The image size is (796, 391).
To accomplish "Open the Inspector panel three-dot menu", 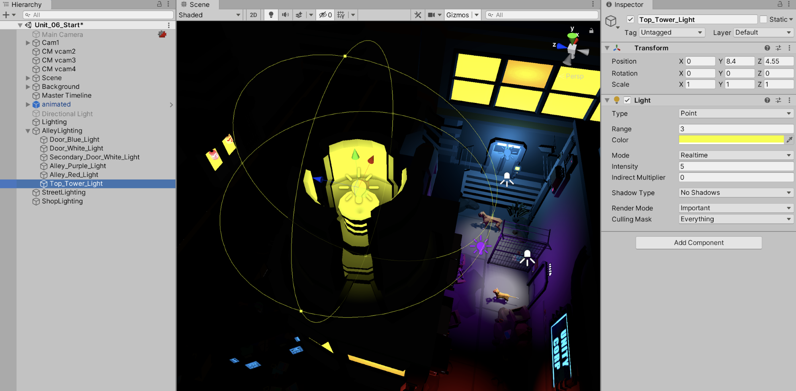I will pyautogui.click(x=789, y=4).
